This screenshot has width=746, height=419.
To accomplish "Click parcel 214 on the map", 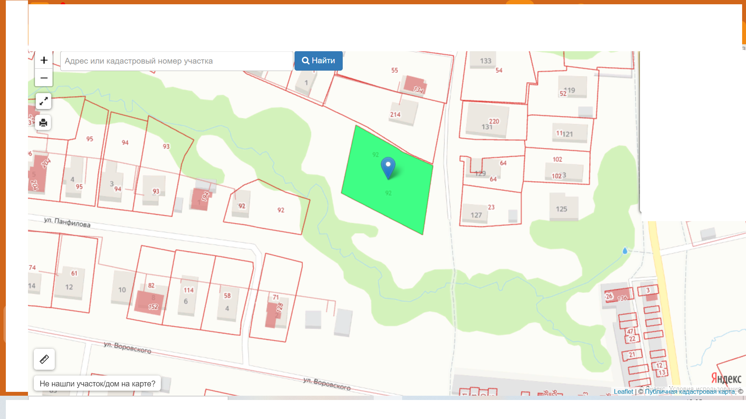I will click(396, 114).
